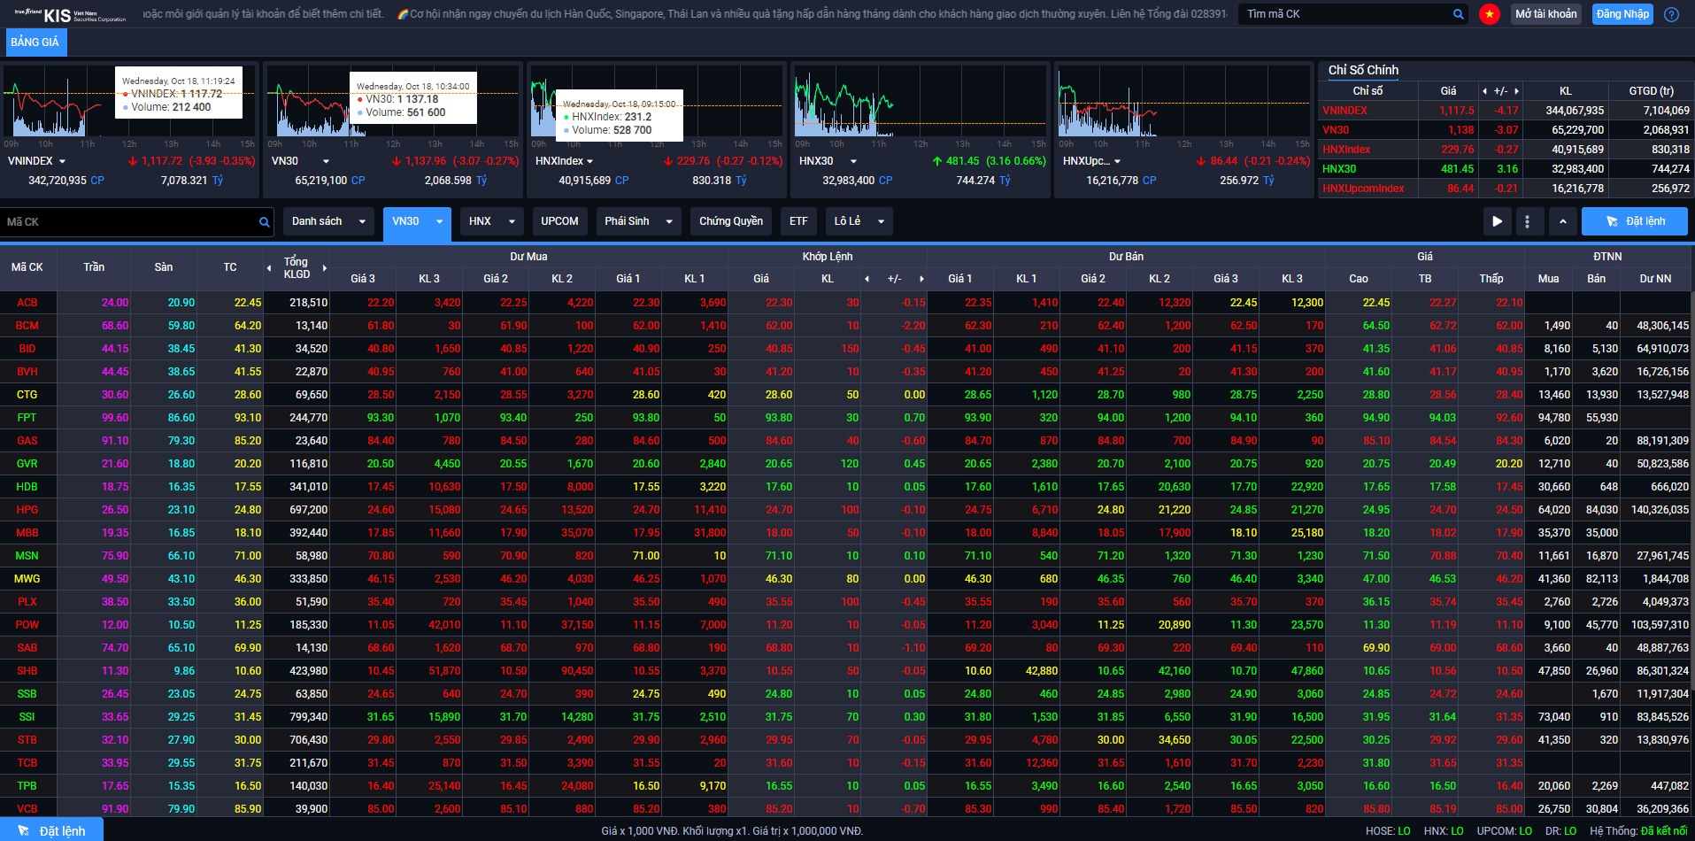Sort by the TC column header
Image resolution: width=1695 pixels, height=841 pixels.
click(230, 267)
